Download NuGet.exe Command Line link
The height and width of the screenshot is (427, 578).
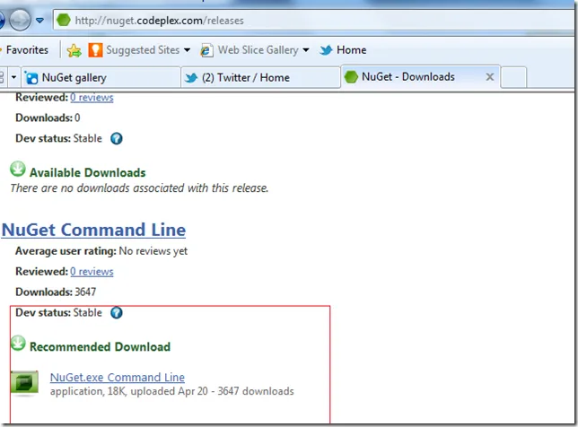tap(118, 378)
